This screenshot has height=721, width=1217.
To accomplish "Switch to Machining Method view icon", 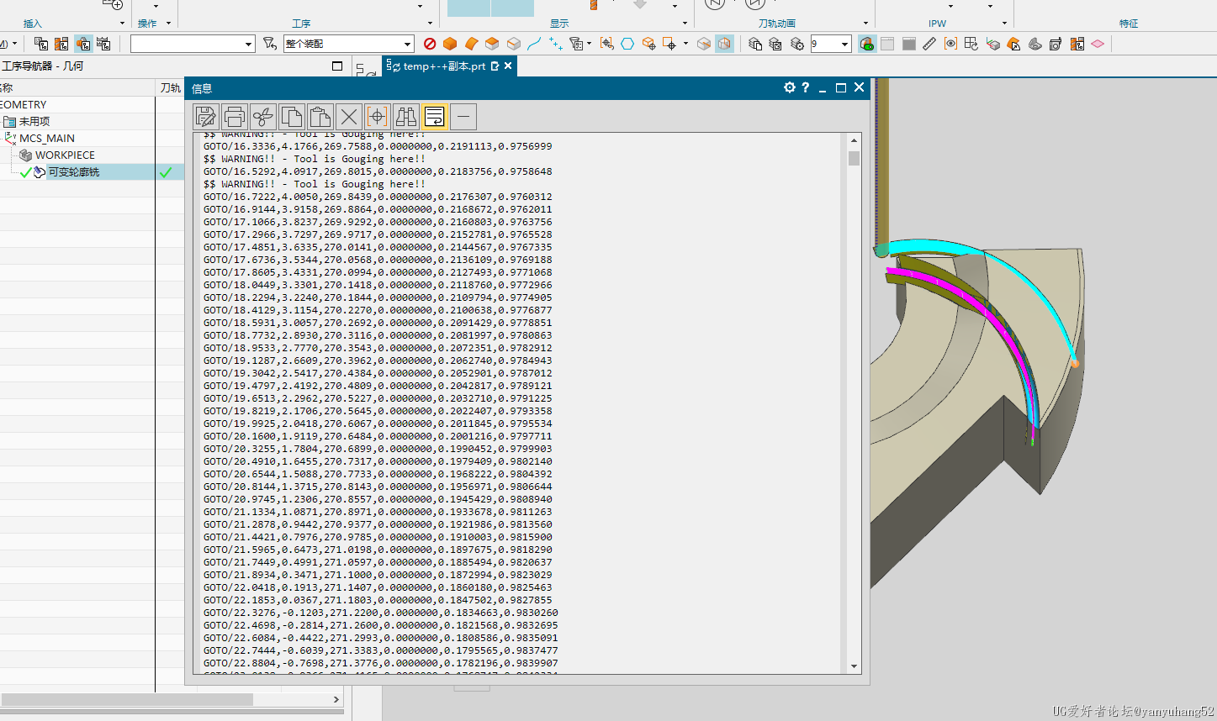I will click(x=103, y=44).
